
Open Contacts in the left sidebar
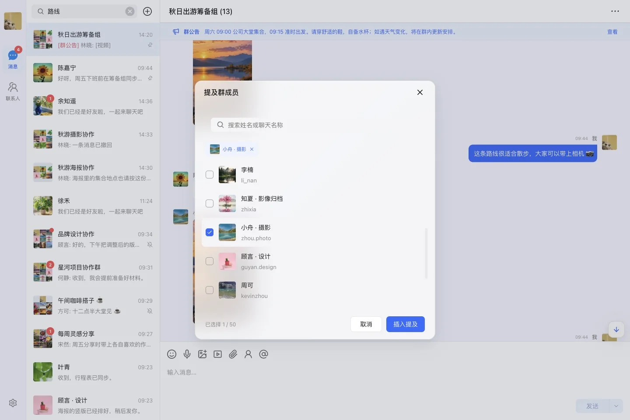tap(13, 91)
